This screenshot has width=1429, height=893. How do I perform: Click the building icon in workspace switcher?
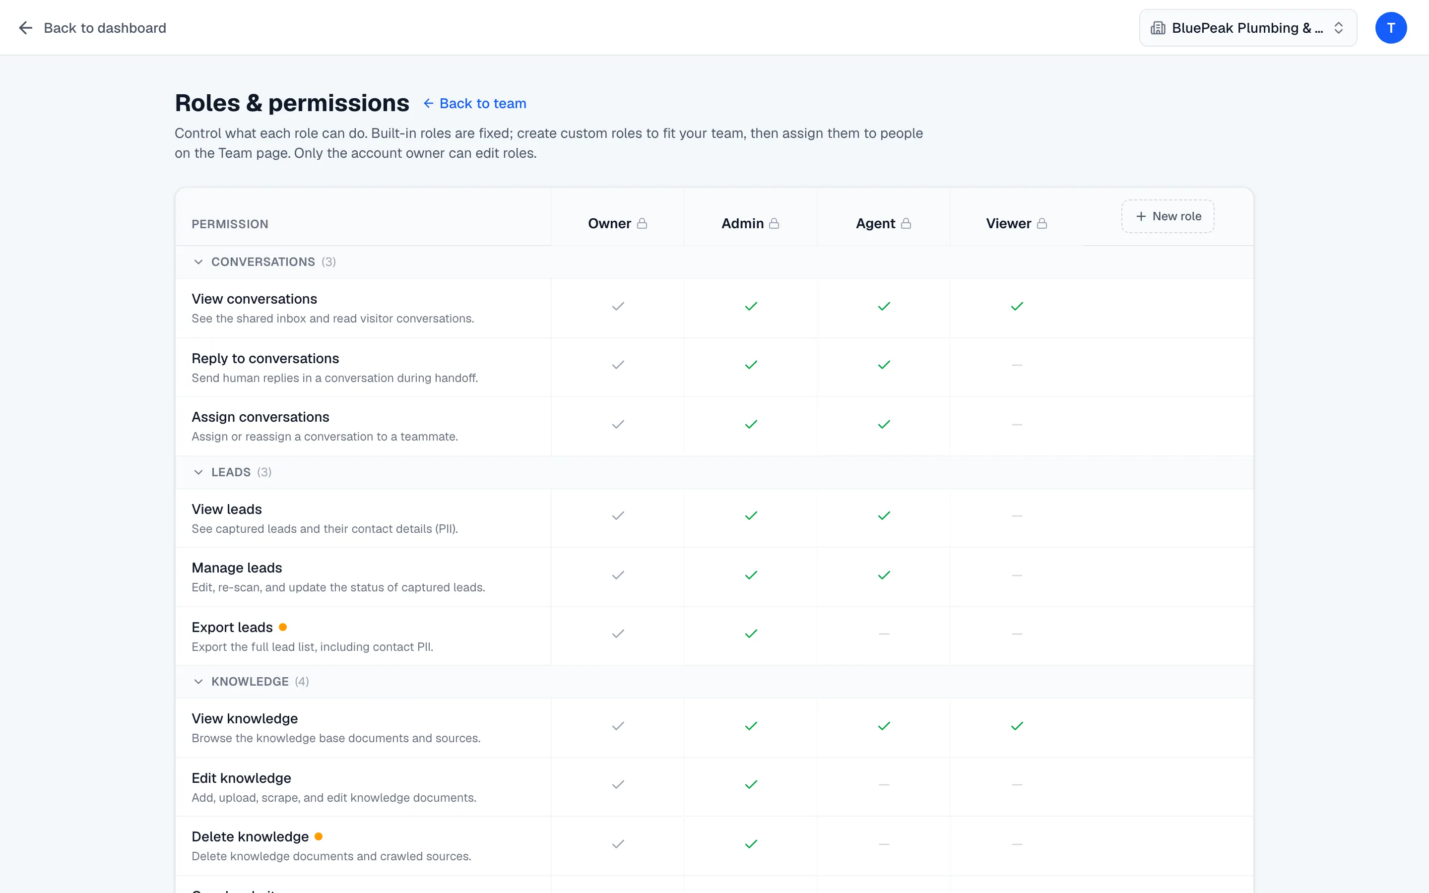(1158, 28)
